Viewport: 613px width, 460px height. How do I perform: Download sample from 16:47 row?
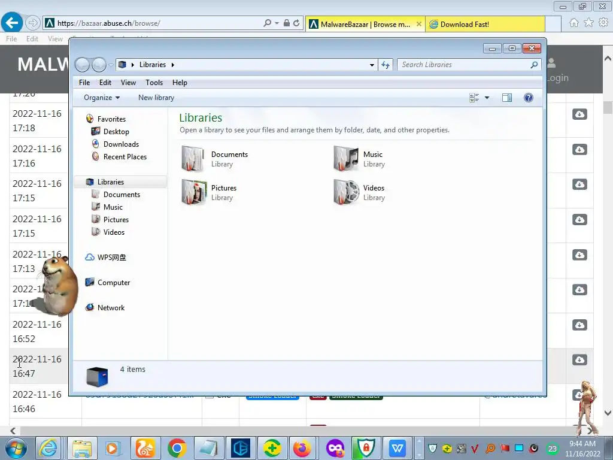(x=579, y=360)
